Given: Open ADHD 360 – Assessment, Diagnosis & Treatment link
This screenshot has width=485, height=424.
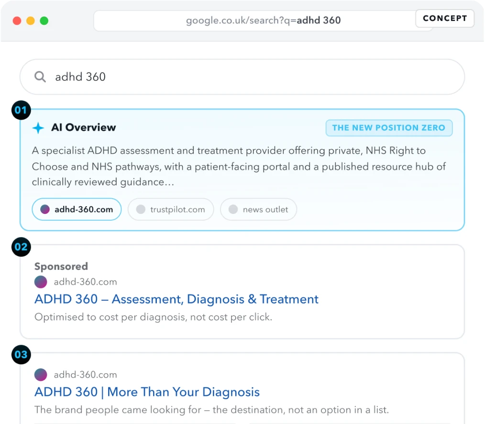Looking at the screenshot, I should coord(176,299).
